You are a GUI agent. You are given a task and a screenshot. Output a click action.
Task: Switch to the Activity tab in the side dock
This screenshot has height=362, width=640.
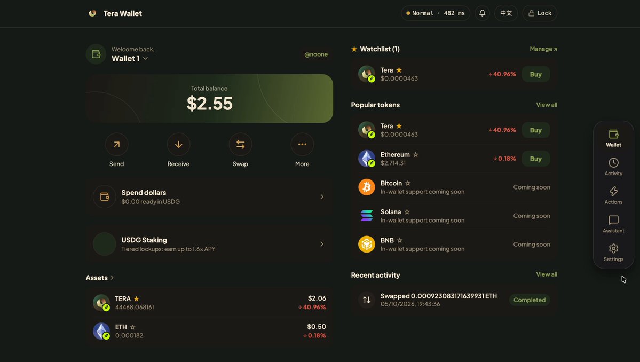point(613,167)
